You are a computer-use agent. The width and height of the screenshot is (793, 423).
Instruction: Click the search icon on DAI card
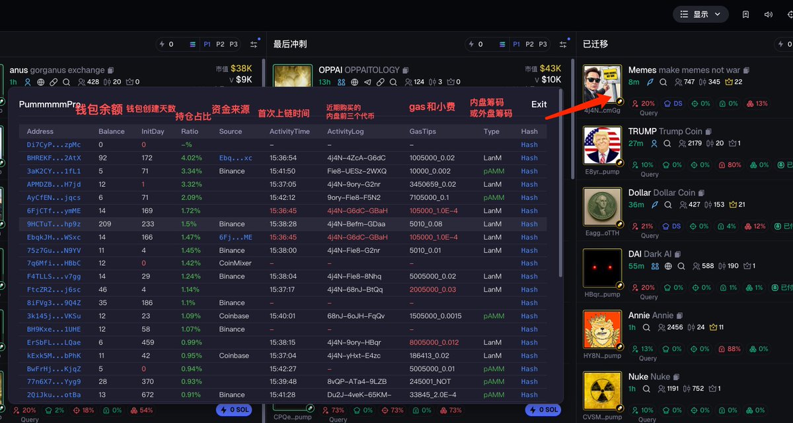click(x=681, y=266)
